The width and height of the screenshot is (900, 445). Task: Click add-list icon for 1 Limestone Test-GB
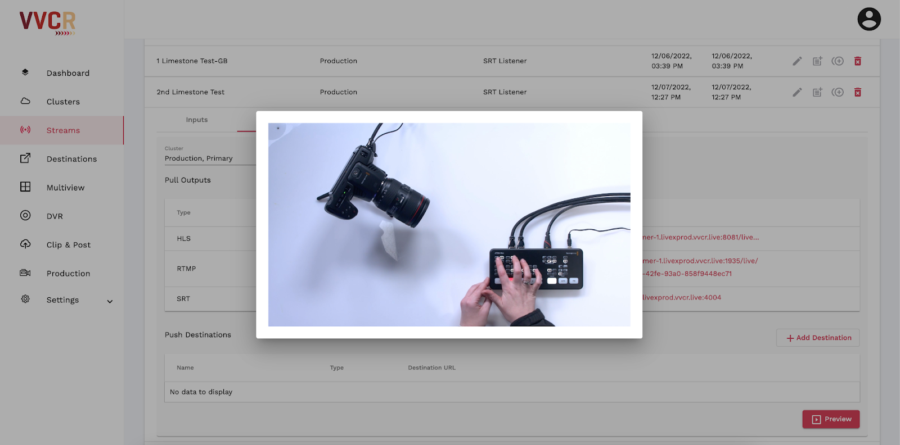click(817, 61)
